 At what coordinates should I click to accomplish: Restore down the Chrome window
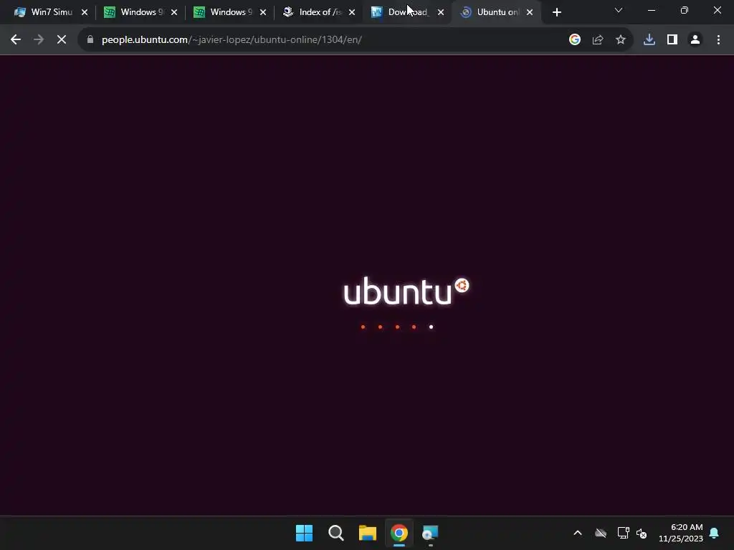pos(685,10)
